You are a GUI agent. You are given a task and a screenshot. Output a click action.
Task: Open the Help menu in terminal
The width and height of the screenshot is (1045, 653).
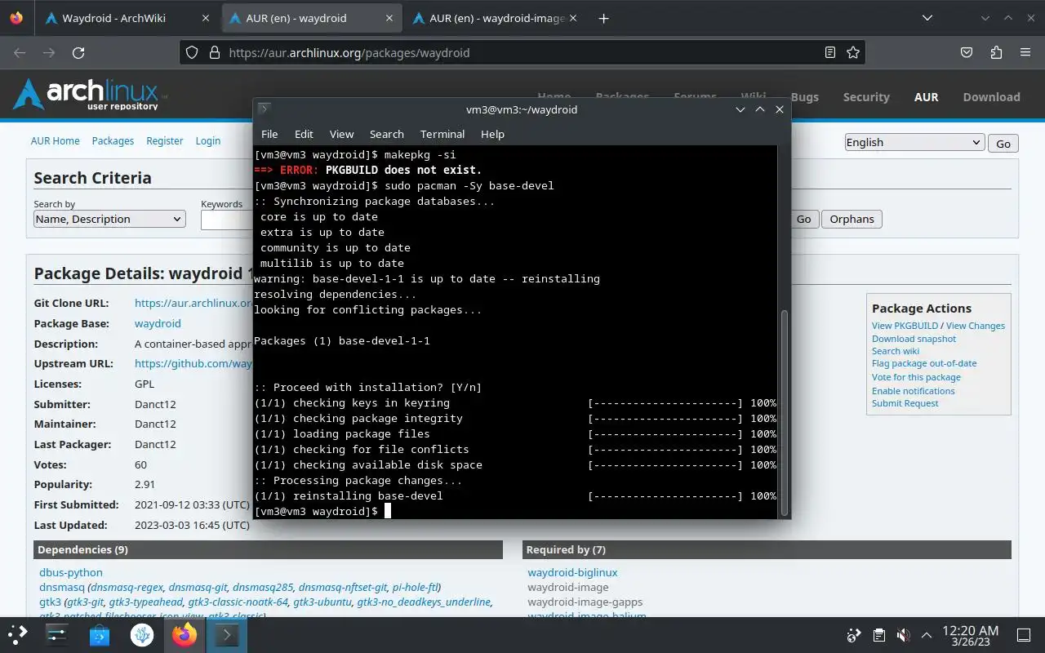tap(492, 134)
